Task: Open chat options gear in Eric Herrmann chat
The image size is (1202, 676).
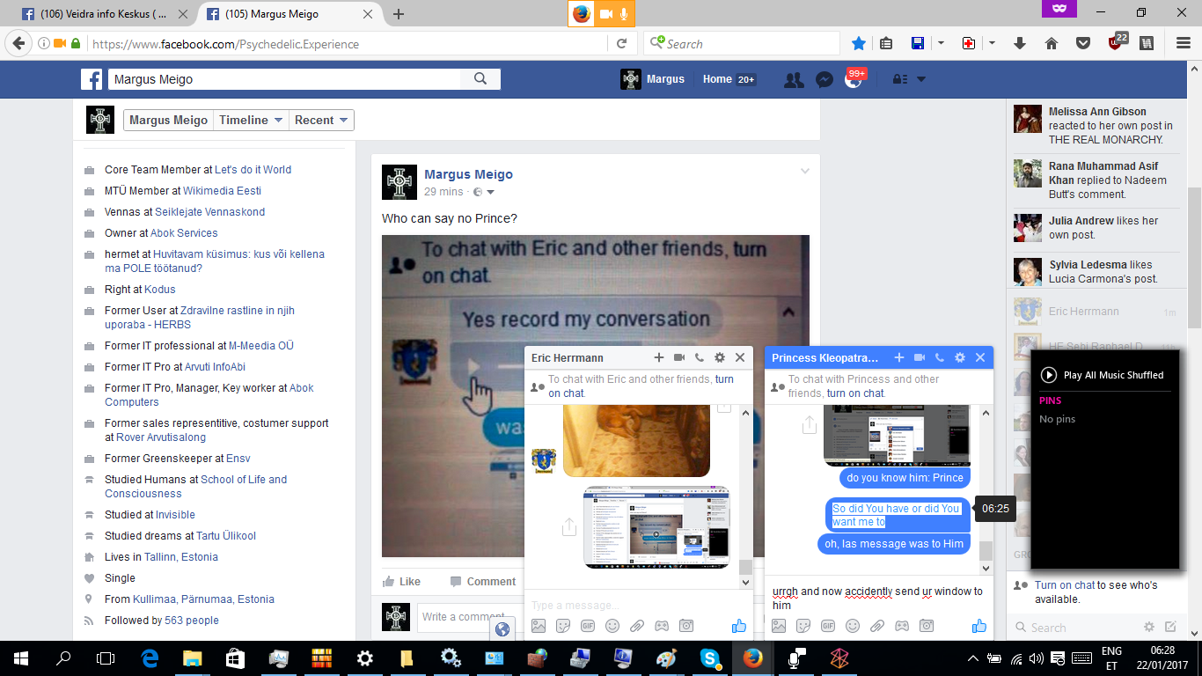Action: (x=720, y=357)
